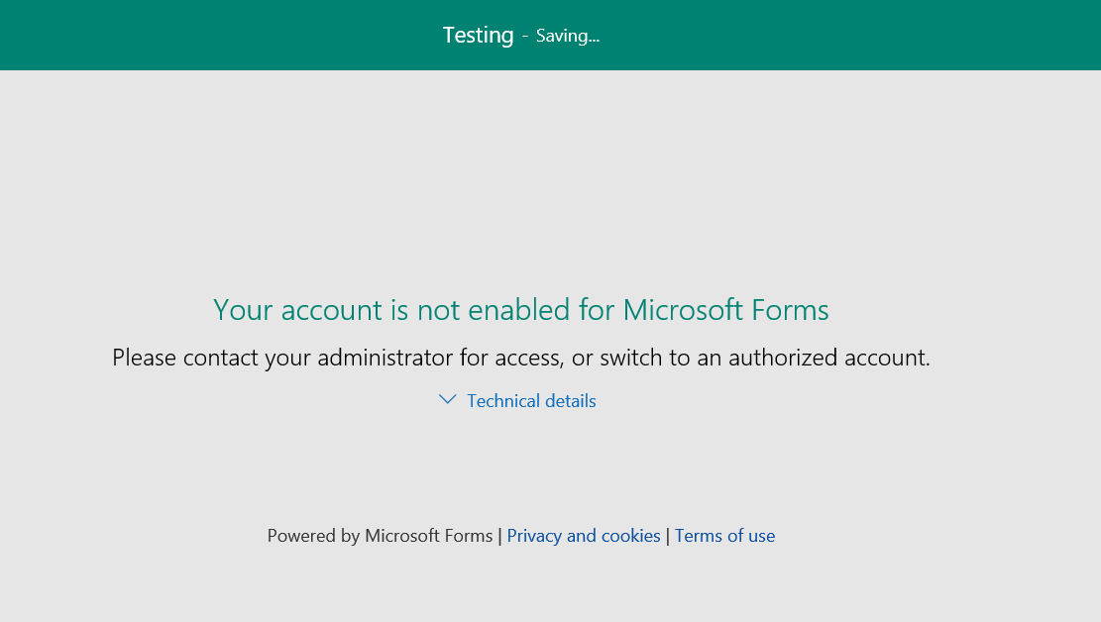Open the Privacy and cookies link
Image resolution: width=1101 pixels, height=622 pixels.
584,536
